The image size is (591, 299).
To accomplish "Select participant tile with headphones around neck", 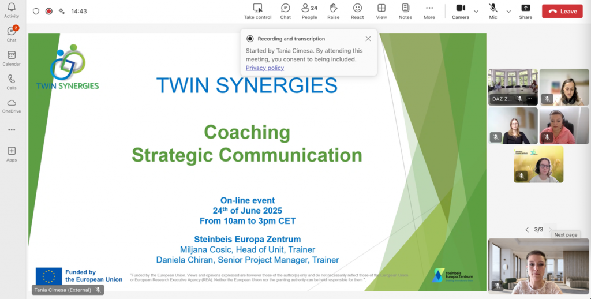I will pos(564,87).
